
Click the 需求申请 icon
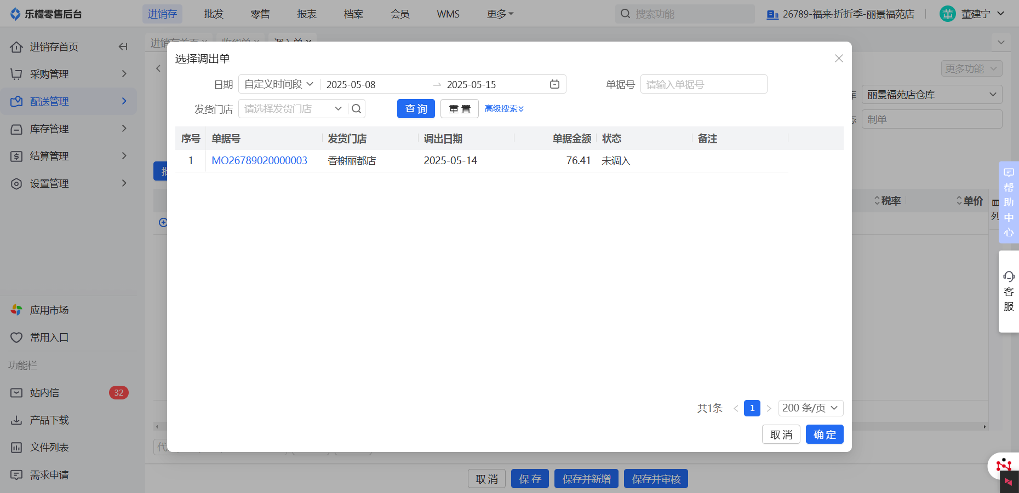[x=16, y=475]
